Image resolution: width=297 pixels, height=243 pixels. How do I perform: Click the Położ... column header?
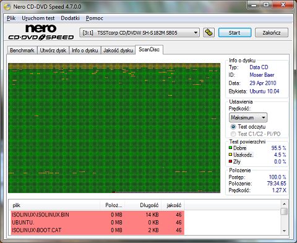(113, 205)
